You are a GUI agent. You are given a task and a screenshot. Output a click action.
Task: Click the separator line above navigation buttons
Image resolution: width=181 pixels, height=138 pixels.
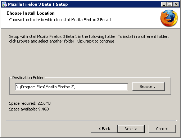(91, 120)
